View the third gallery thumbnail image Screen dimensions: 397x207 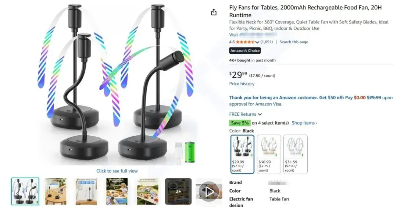click(x=86, y=192)
